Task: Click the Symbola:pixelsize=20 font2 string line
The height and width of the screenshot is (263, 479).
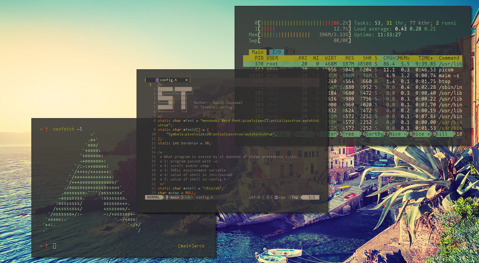Action: pyautogui.click(x=222, y=134)
